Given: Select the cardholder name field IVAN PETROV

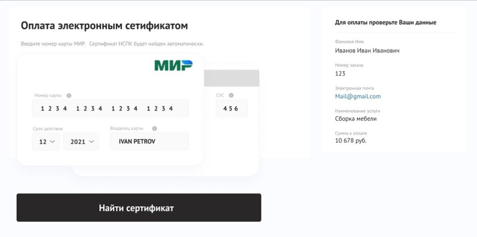Looking at the screenshot, I should click(x=149, y=141).
